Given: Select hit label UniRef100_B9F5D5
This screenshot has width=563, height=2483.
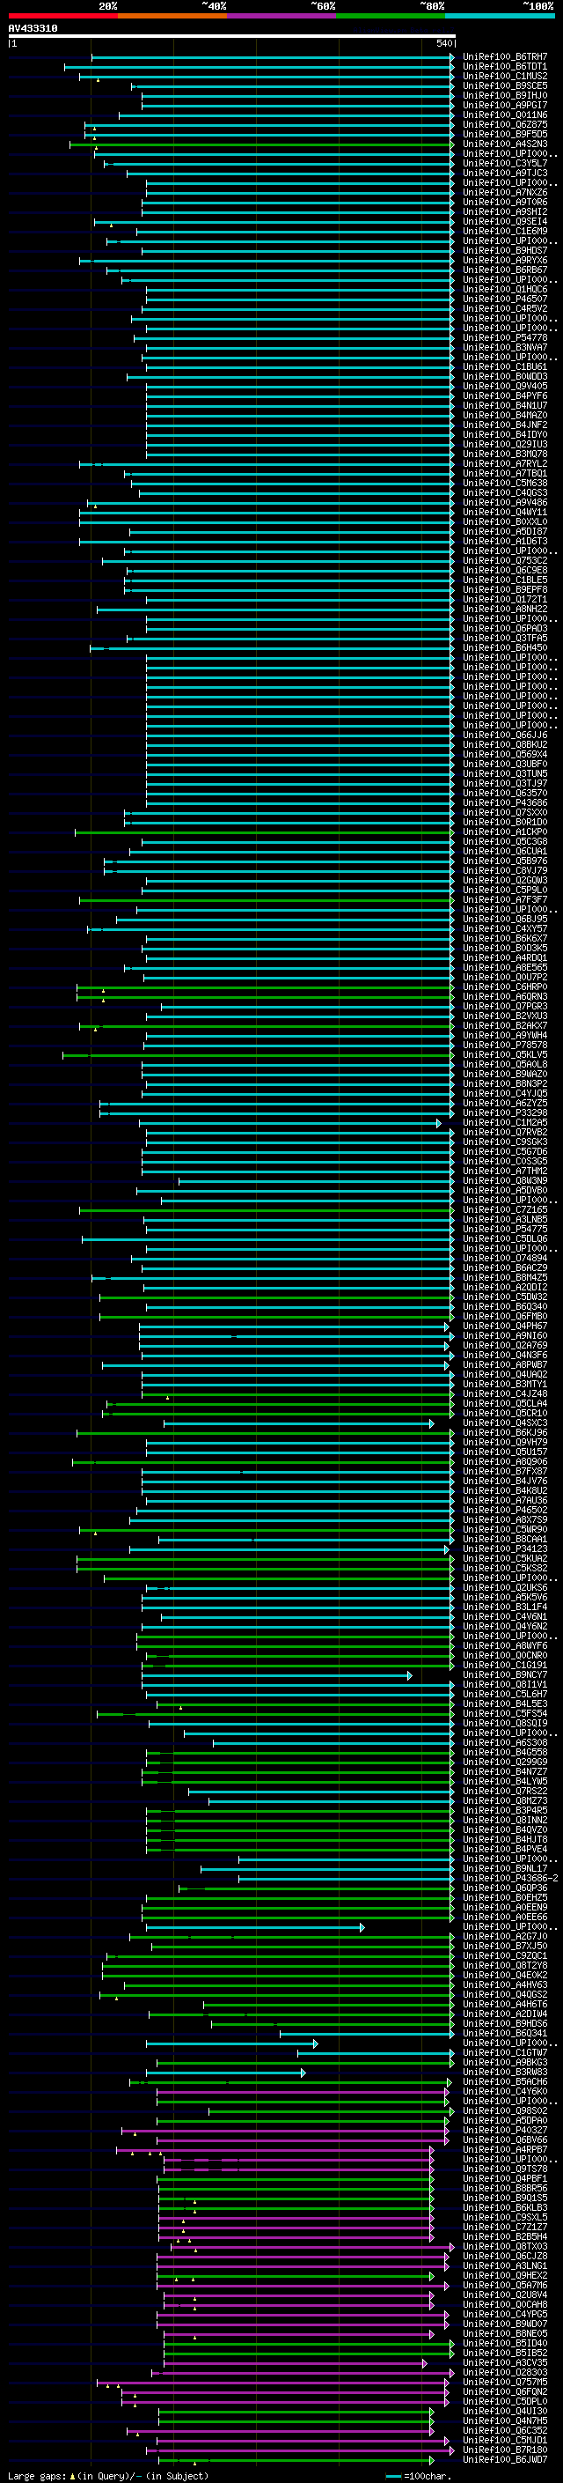Looking at the screenshot, I should point(505,134).
